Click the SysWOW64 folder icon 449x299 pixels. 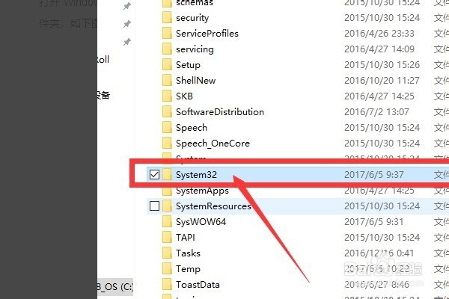tap(168, 222)
